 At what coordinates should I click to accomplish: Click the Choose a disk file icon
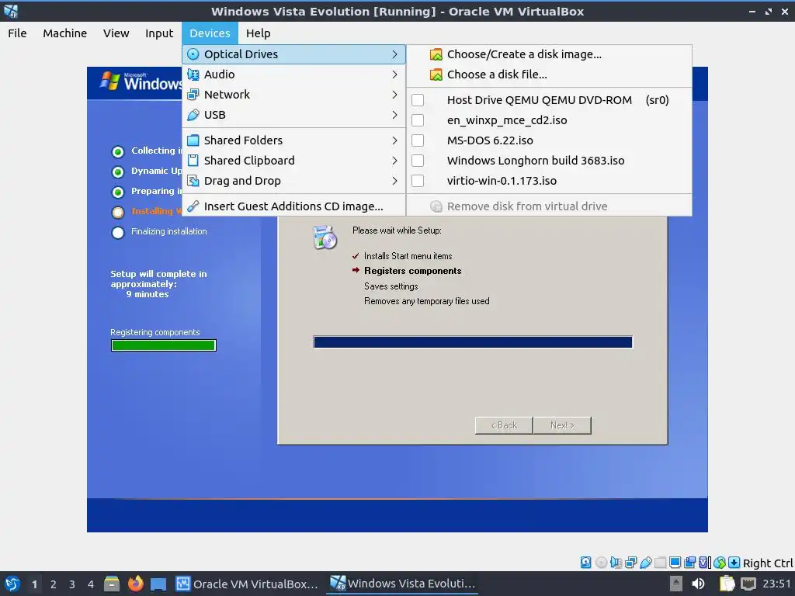[436, 74]
